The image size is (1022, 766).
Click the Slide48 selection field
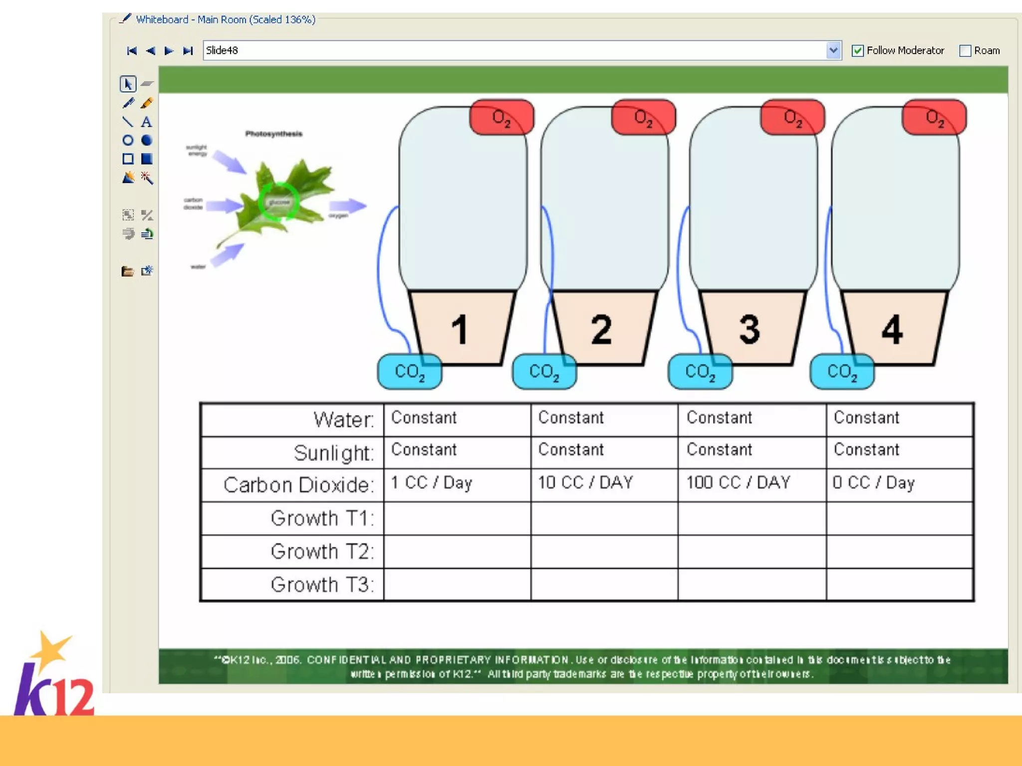(x=514, y=50)
